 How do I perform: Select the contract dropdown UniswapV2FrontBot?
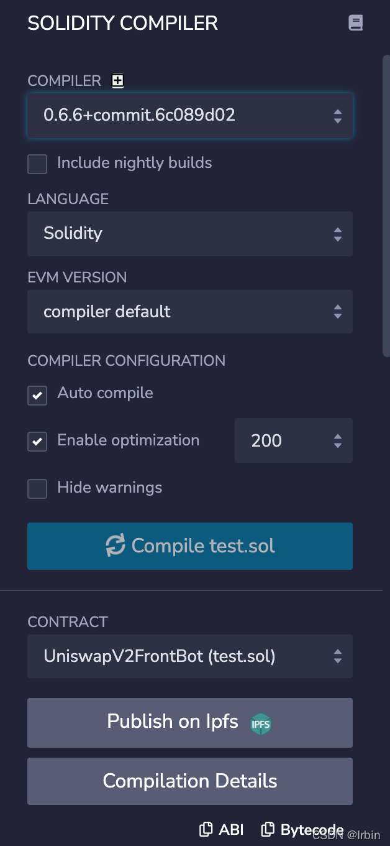[x=189, y=656]
